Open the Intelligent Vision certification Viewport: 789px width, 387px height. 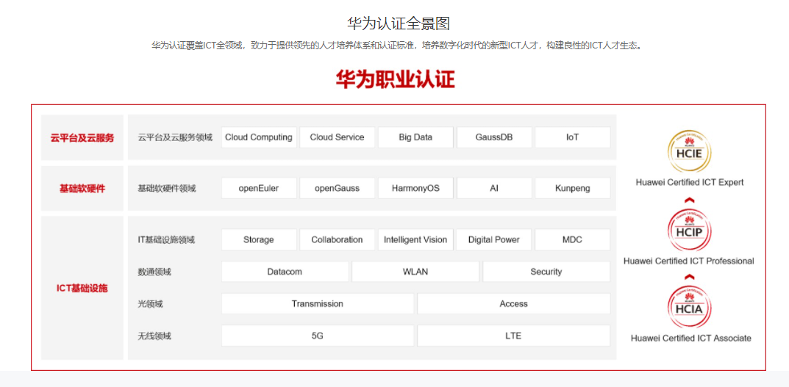pyautogui.click(x=415, y=239)
